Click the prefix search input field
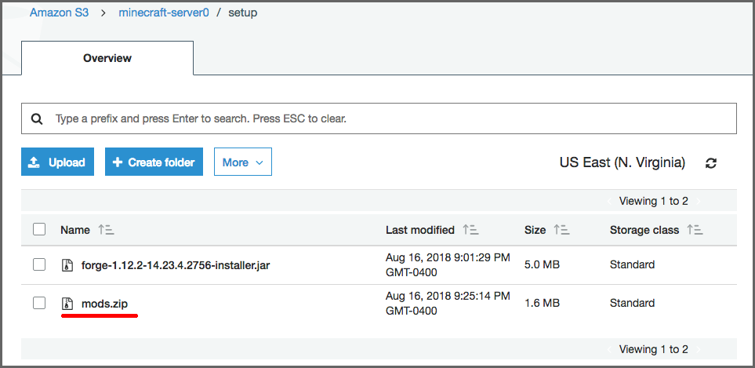The width and height of the screenshot is (755, 368). pos(379,118)
